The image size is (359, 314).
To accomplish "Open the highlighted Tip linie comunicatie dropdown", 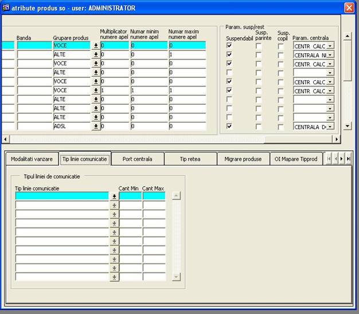I will 114,196.
